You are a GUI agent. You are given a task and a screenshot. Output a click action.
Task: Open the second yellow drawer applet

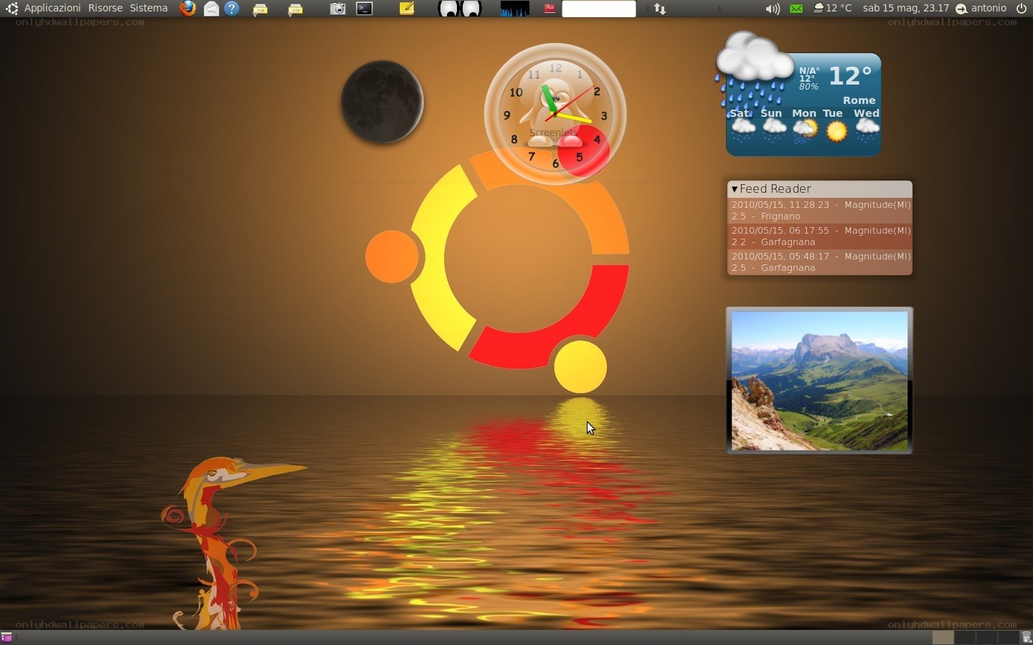pos(296,9)
